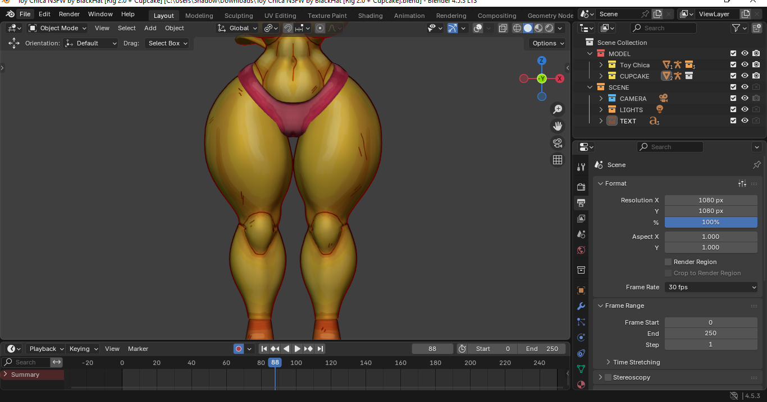The height and width of the screenshot is (402, 767).
Task: Open the Format presets menu icon
Action: pos(742,183)
